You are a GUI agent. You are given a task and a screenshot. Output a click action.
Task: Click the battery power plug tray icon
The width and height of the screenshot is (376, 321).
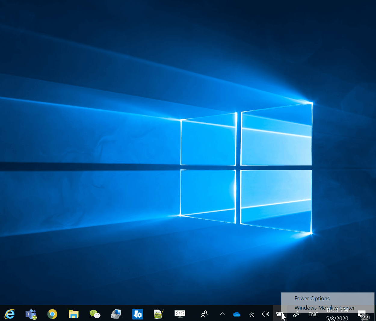[280, 314]
